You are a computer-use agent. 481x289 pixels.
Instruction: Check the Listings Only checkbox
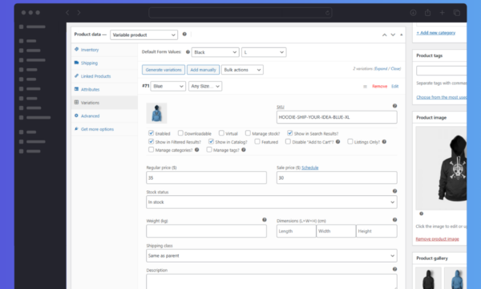(x=350, y=141)
